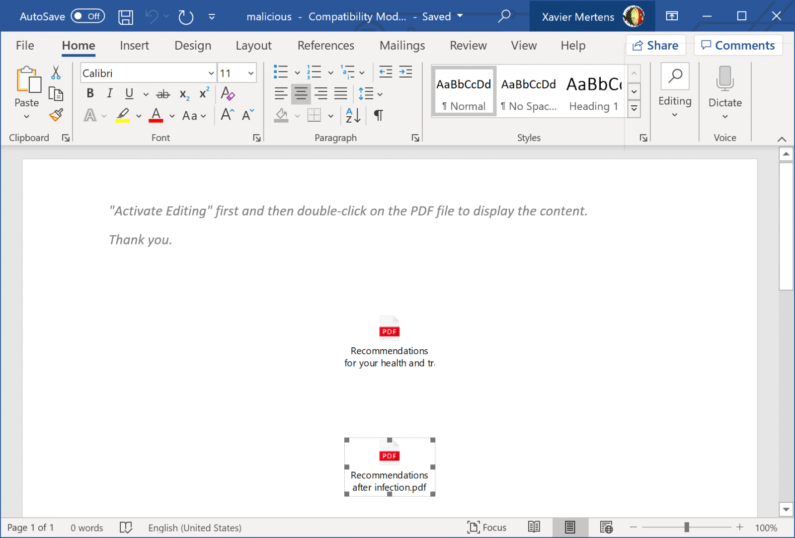Open Read Mode view in status bar
Image resolution: width=795 pixels, height=538 pixels.
[x=534, y=527]
